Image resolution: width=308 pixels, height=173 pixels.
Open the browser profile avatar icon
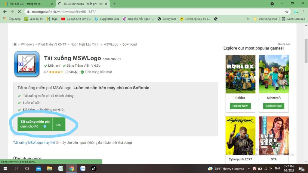296,12
